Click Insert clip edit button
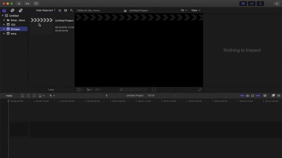Screen dimensions: 282x158 tap(28, 96)
